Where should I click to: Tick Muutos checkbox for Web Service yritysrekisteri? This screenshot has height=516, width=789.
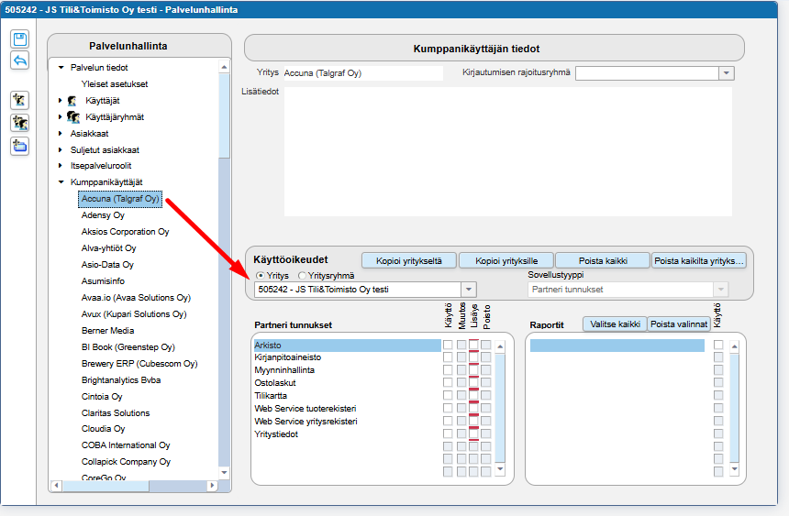[x=461, y=421]
